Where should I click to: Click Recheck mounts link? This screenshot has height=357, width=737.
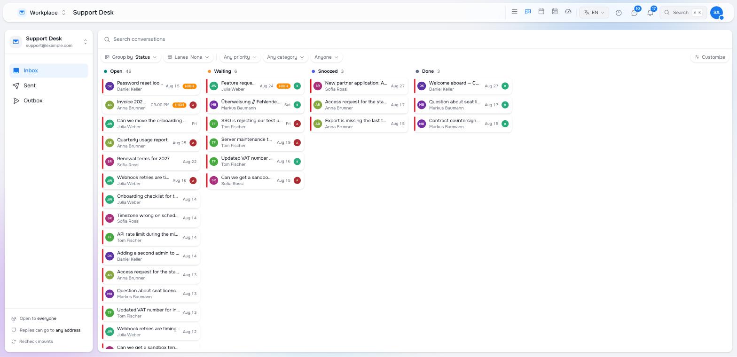(36, 341)
